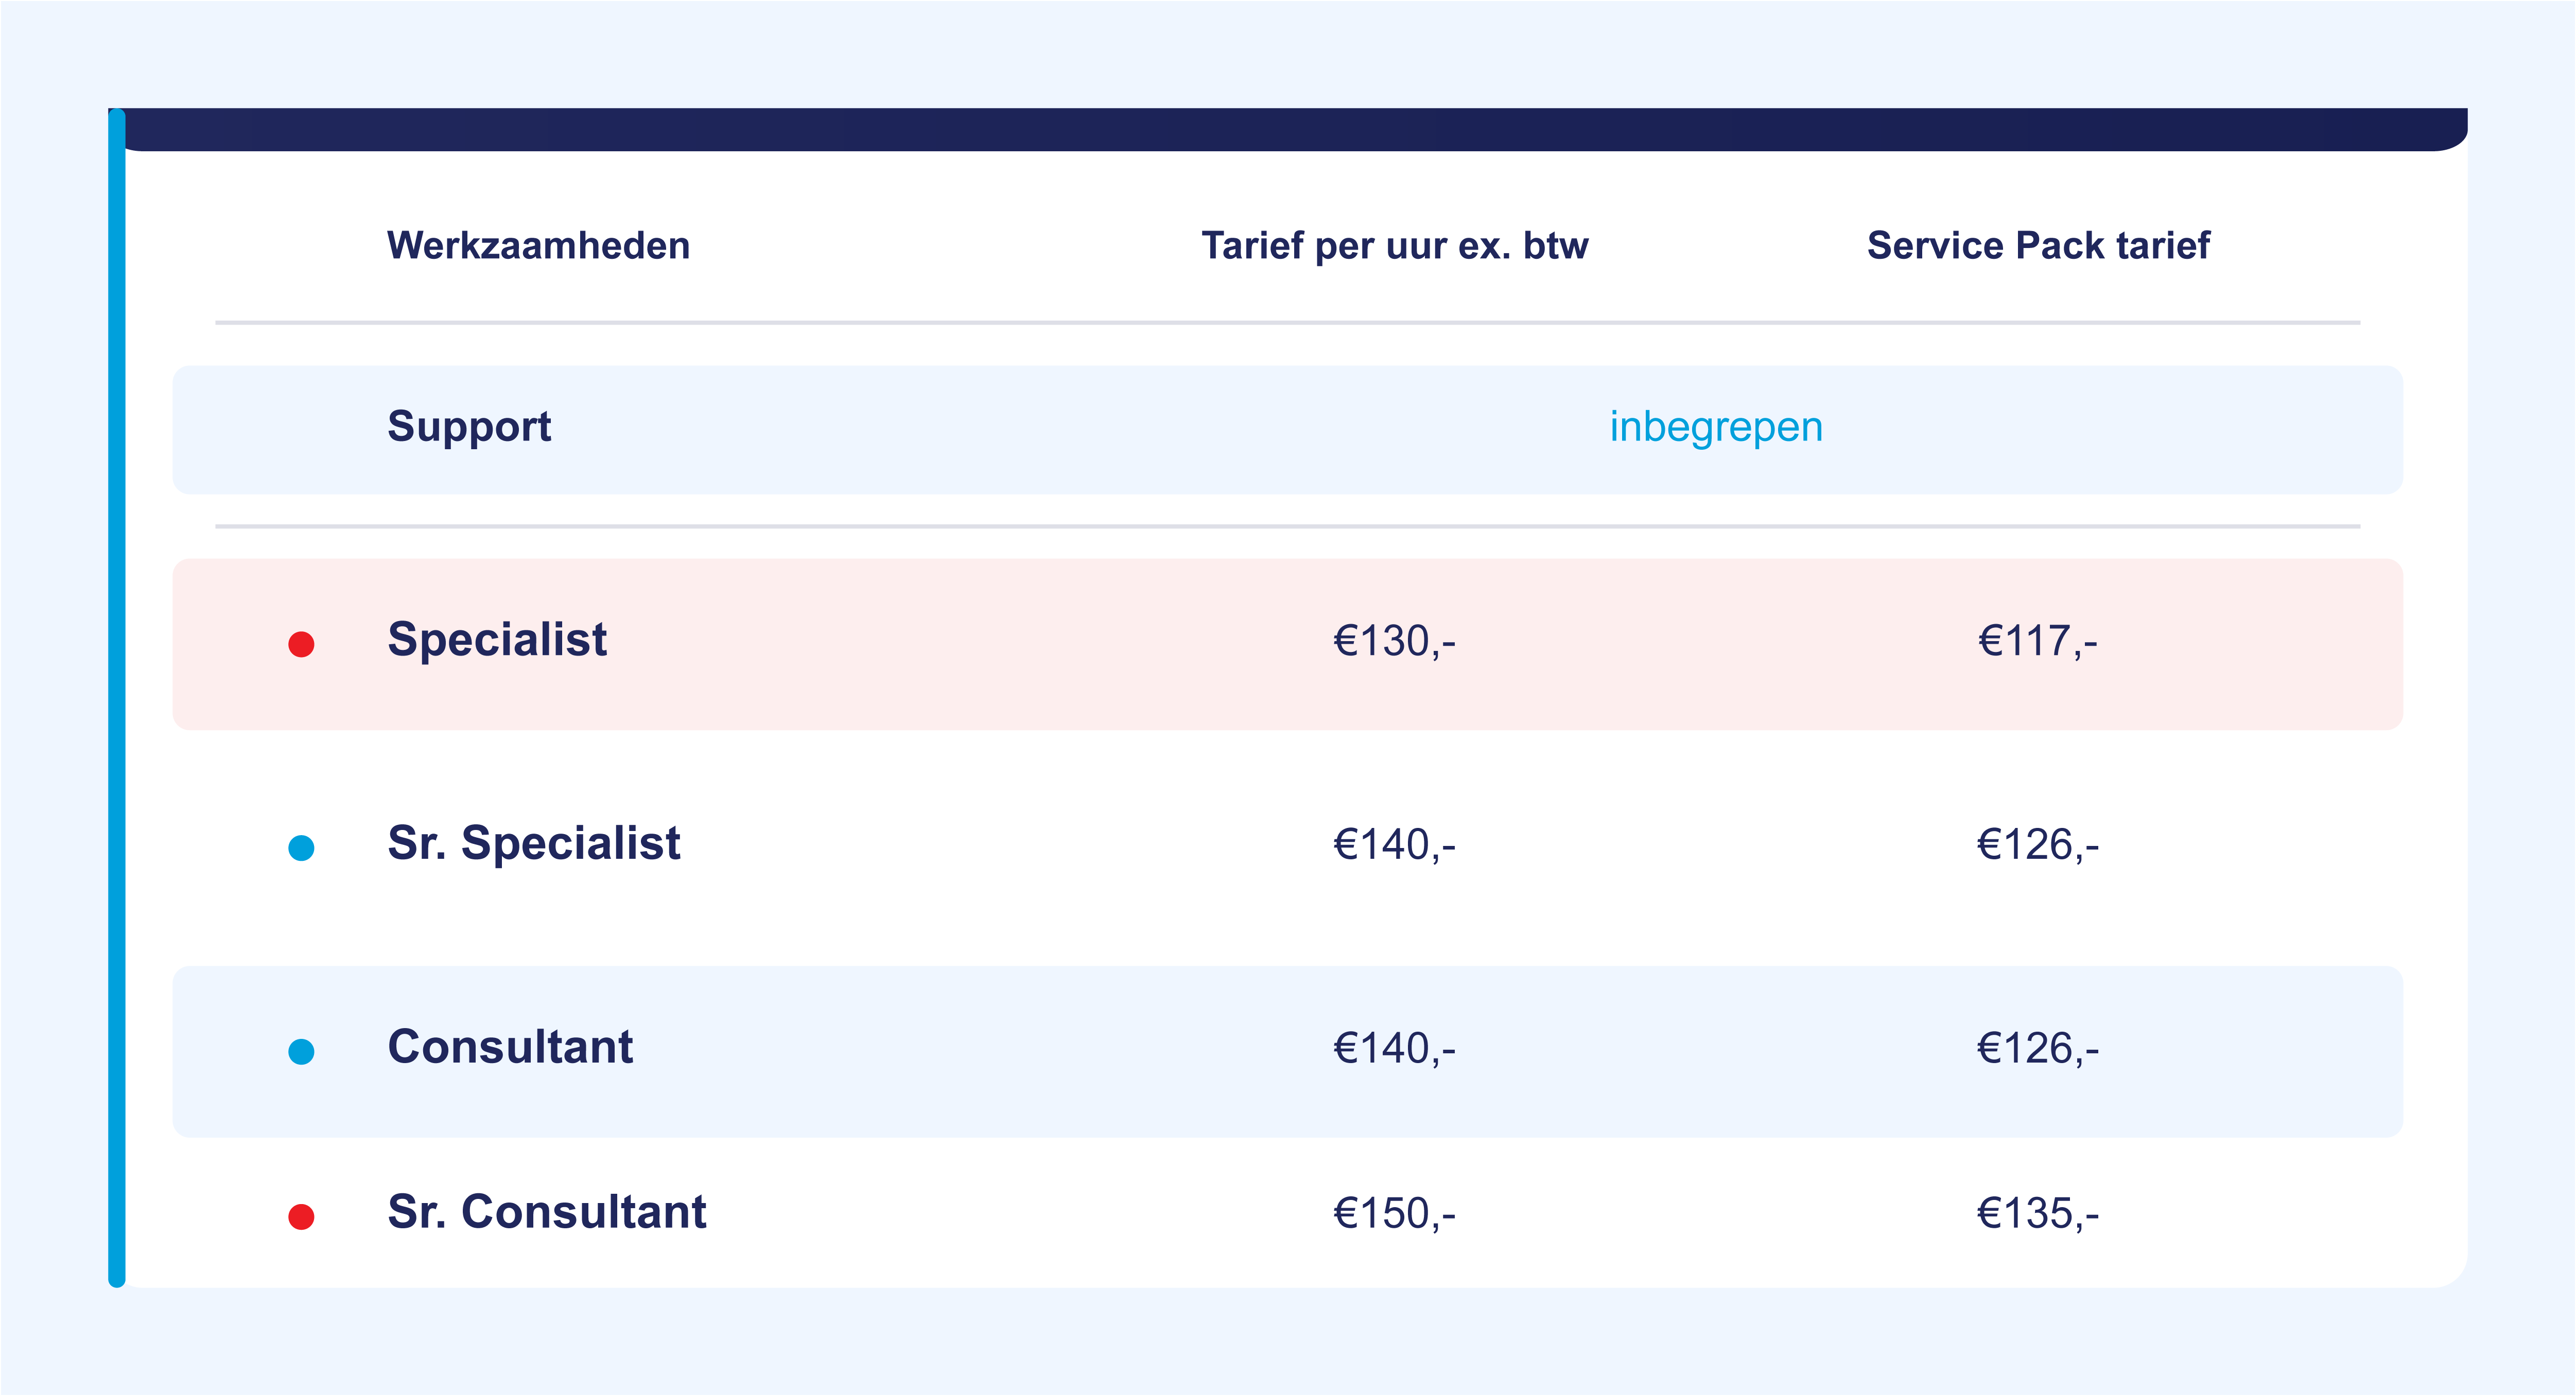Image resolution: width=2576 pixels, height=1396 pixels.
Task: Click the red dot beside Specialist
Action: point(301,645)
